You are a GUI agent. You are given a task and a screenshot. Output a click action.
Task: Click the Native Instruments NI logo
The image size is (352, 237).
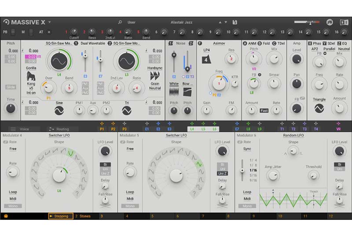click(344, 22)
